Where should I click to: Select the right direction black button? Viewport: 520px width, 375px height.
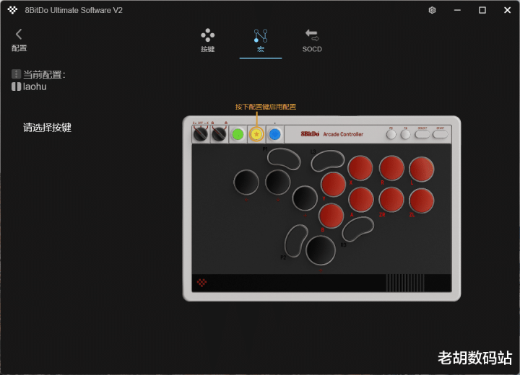305,198
